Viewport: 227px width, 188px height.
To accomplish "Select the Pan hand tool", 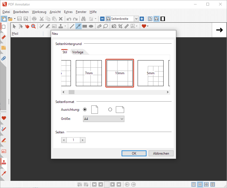I will 27,26.
